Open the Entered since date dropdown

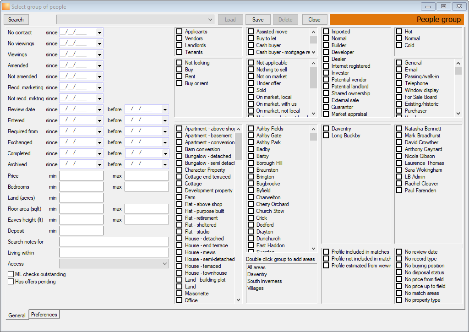99,120
